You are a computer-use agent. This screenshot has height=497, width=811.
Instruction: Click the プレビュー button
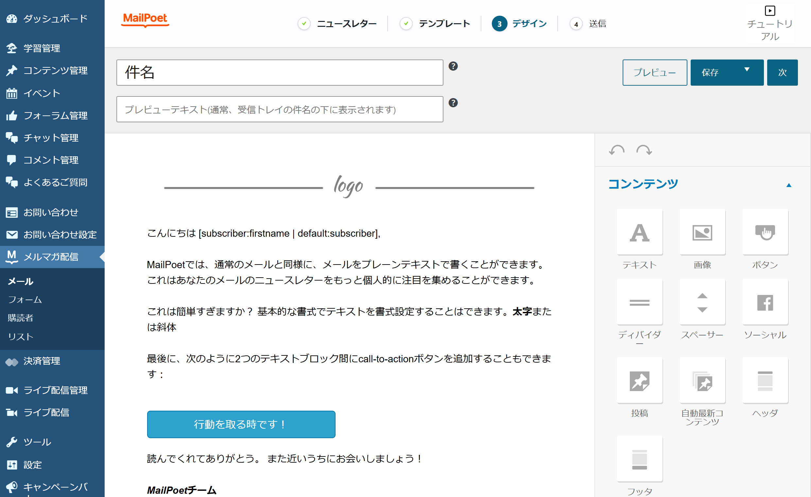[x=654, y=72]
